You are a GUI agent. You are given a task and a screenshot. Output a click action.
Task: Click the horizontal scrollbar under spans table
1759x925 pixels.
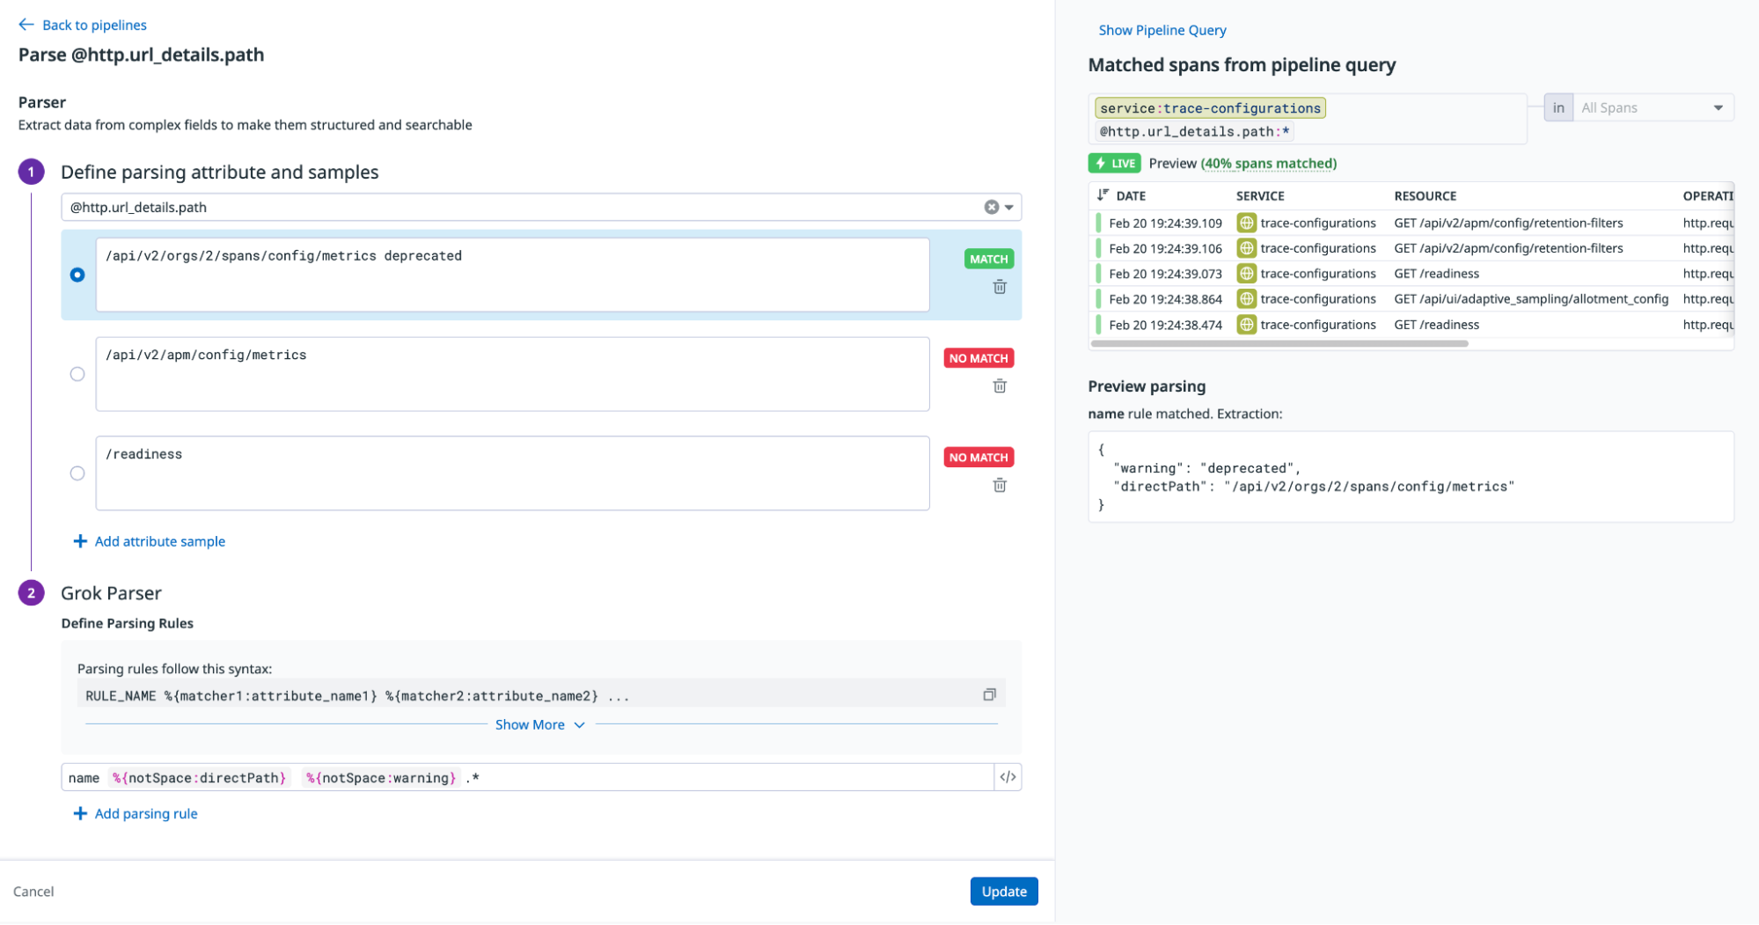[x=1279, y=343]
